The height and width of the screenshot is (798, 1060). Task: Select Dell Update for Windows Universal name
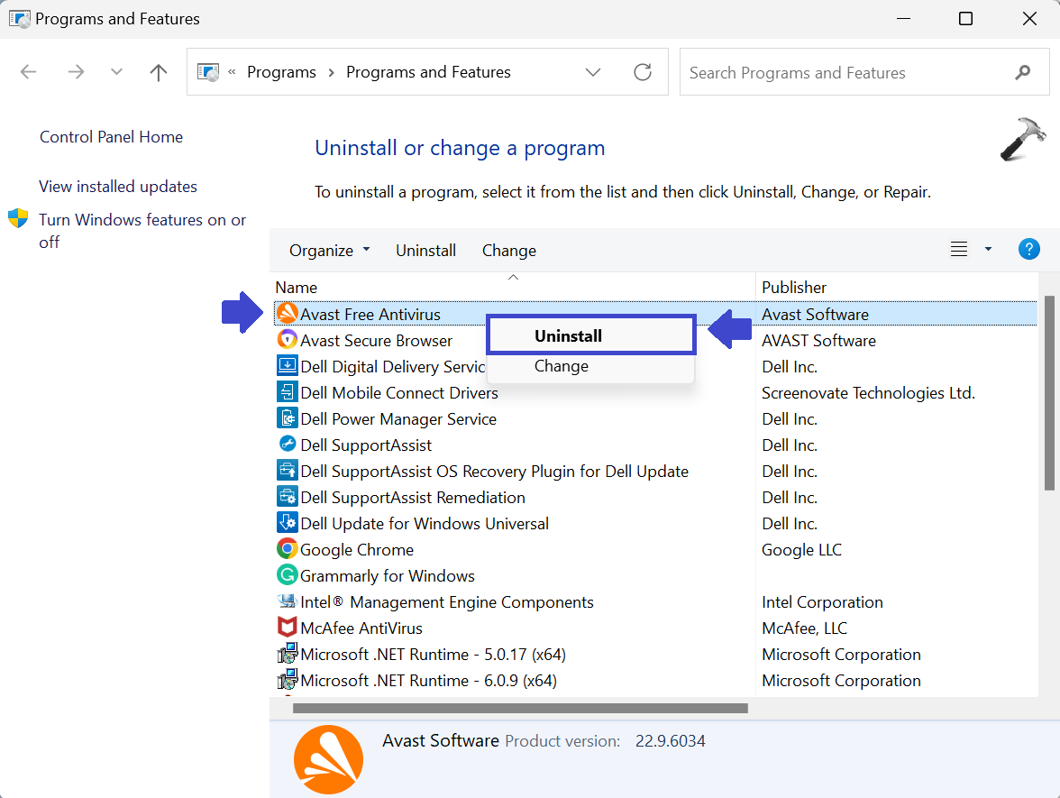(425, 523)
